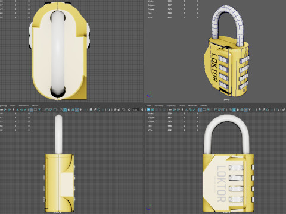Screen dimensions: 286x214
Task: Toggle Multisample Anti-aliasing in side view toolbar
Action: coord(98,109)
